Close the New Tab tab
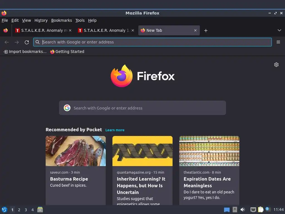 point(195,30)
